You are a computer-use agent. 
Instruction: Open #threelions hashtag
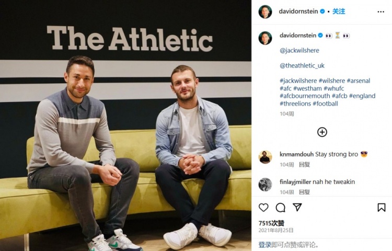pos(295,104)
